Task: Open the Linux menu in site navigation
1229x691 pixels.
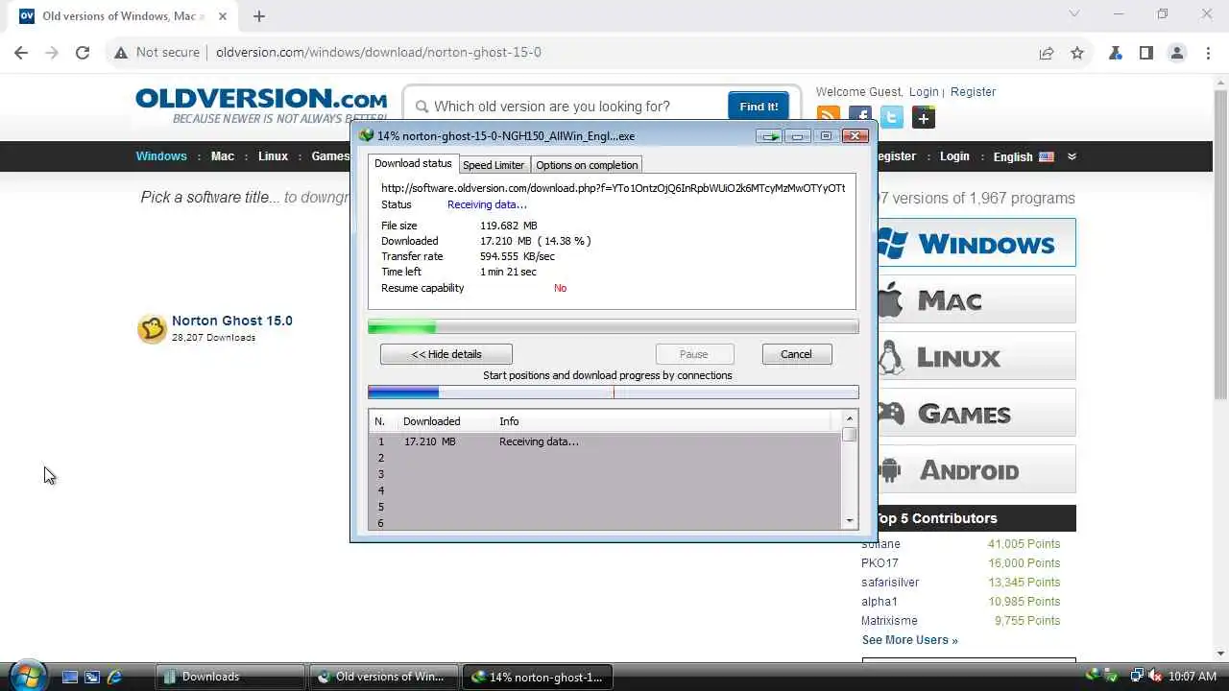Action: 273,156
